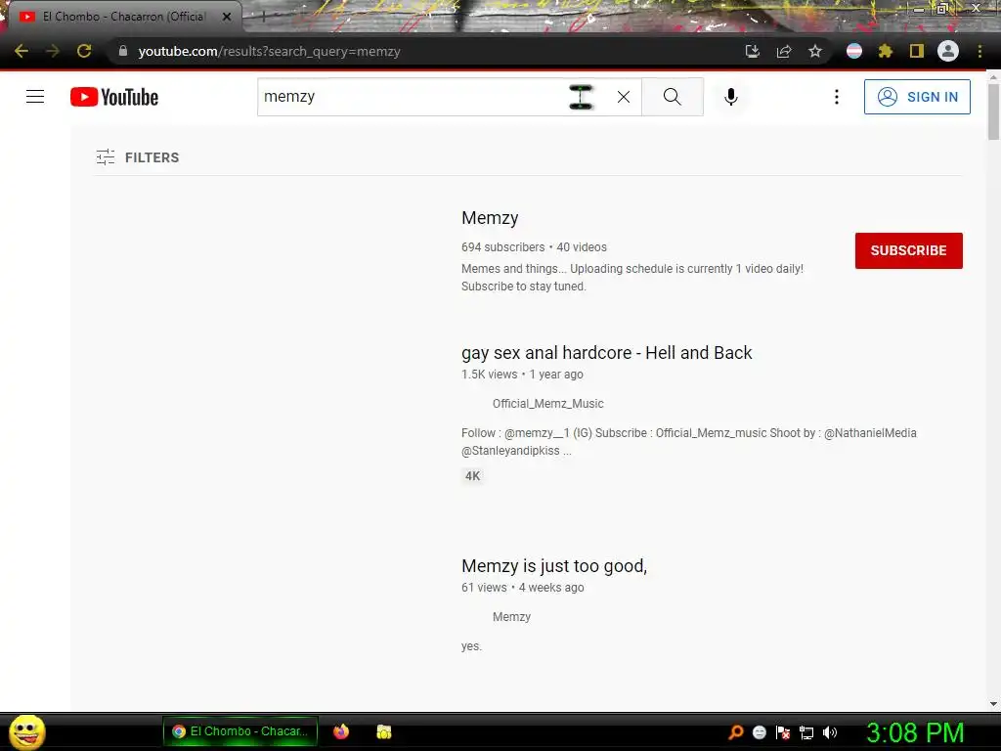Go back to the previous page
Screen dimensions: 1001x751
(x=22, y=51)
